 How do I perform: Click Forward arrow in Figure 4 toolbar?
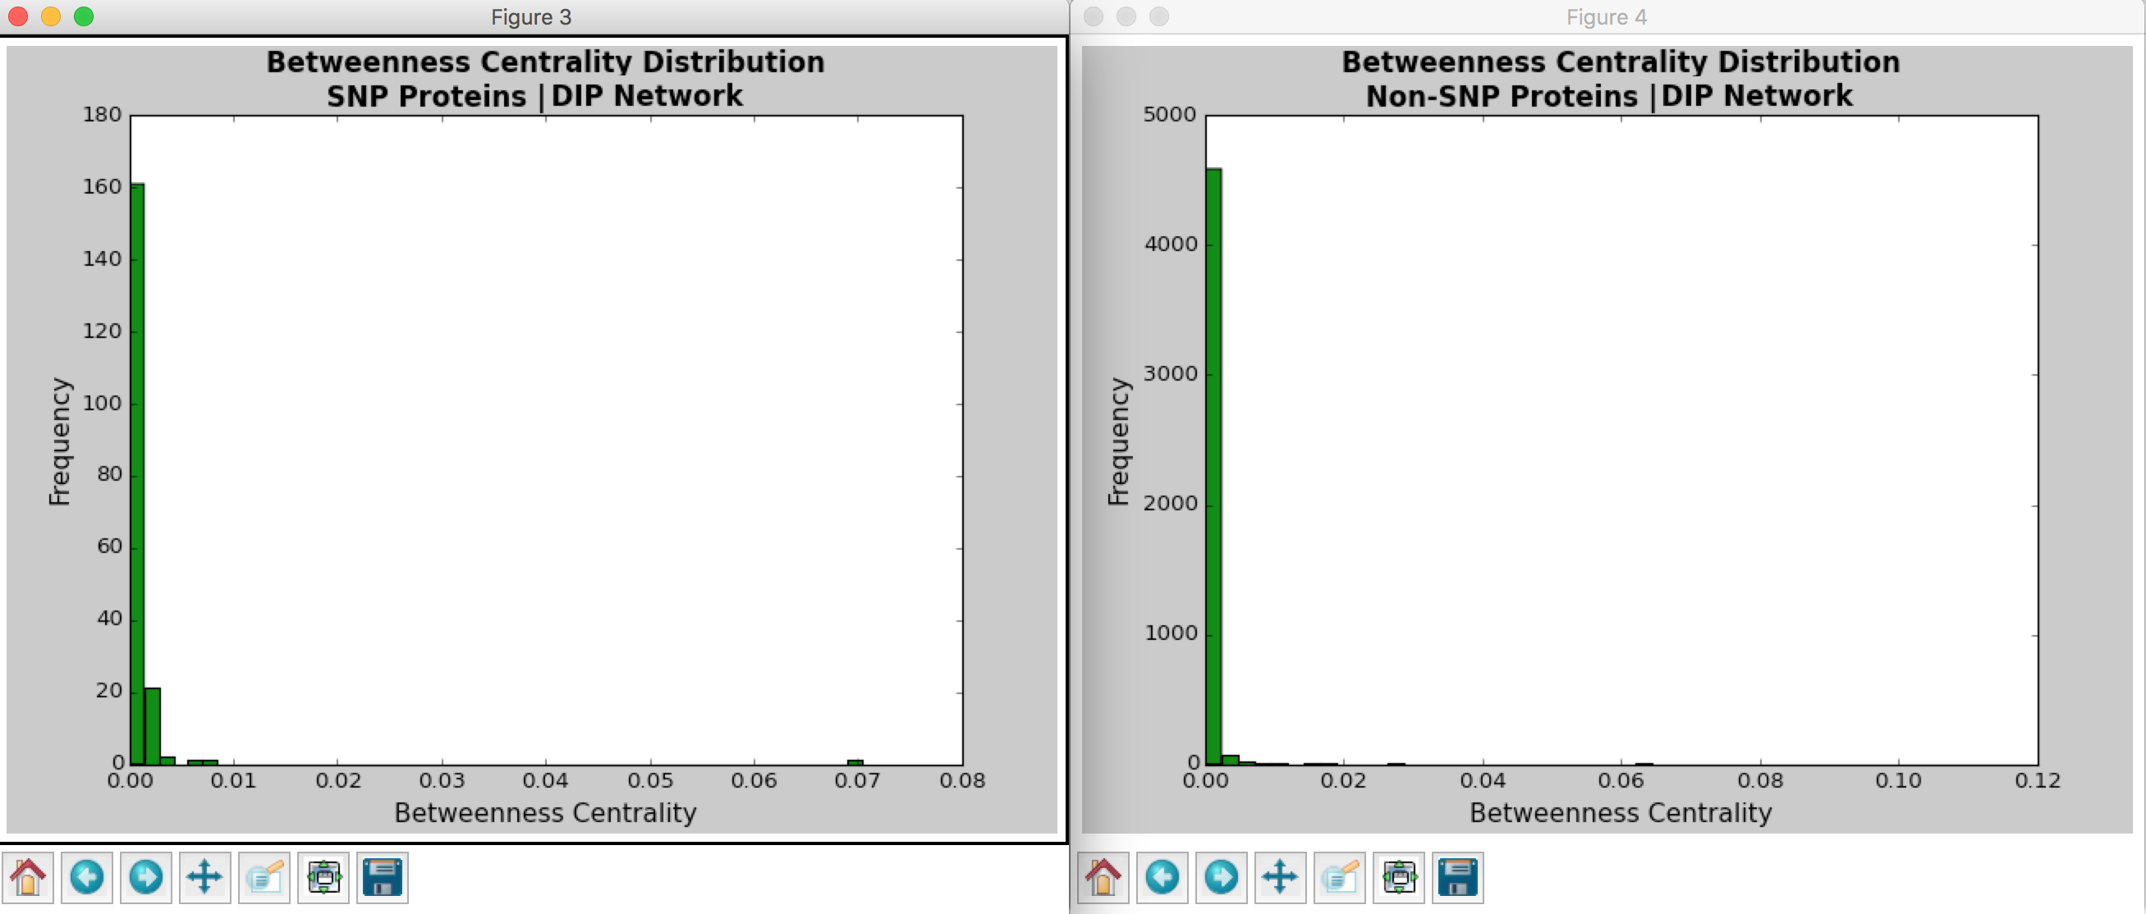coord(1222,877)
